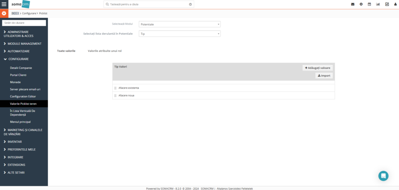Focus the Setări de căutare field
399x190 pixels.
point(24,23)
